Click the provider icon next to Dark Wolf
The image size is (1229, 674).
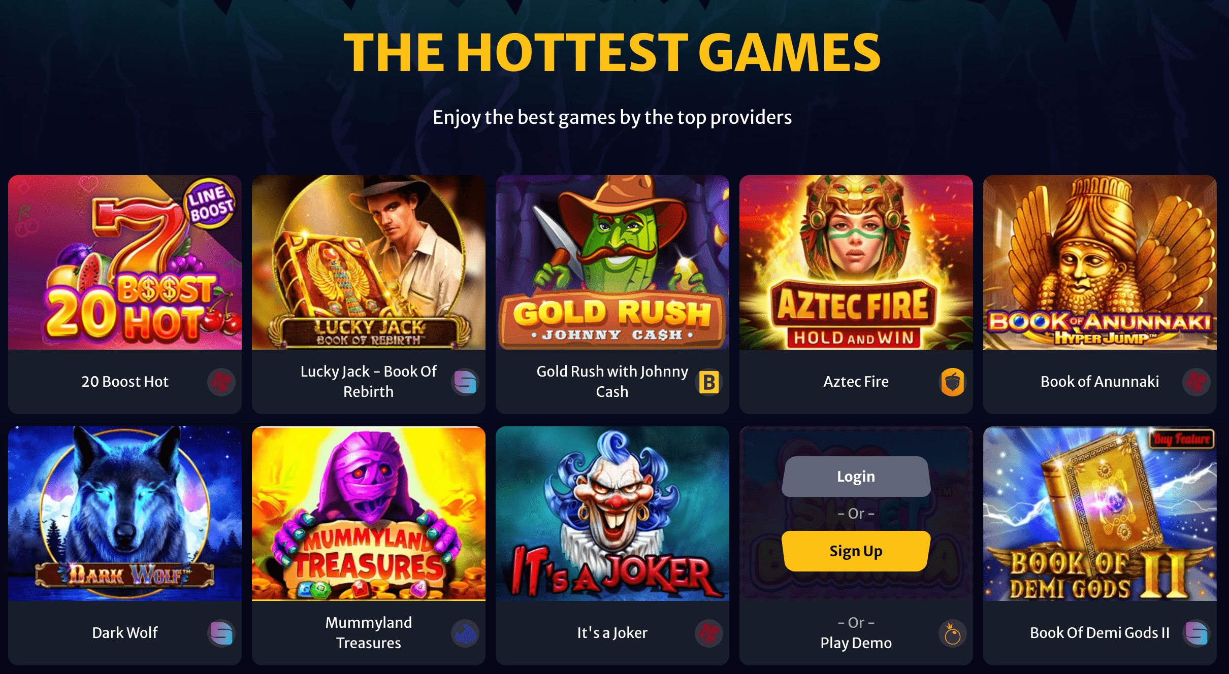[x=221, y=633]
